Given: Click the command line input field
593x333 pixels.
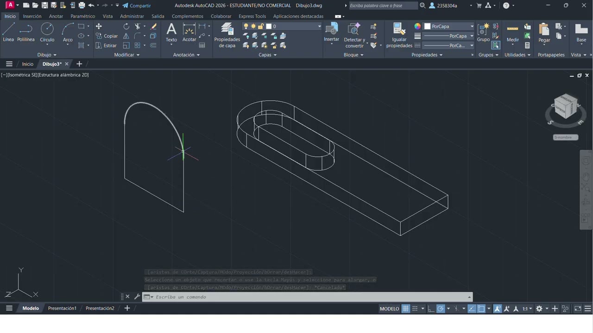Looking at the screenshot, I should [307, 297].
